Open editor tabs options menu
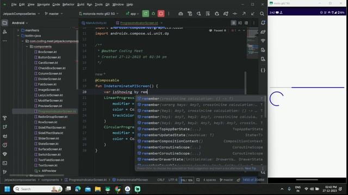This screenshot has width=348, height=195. pyautogui.click(x=254, y=23)
